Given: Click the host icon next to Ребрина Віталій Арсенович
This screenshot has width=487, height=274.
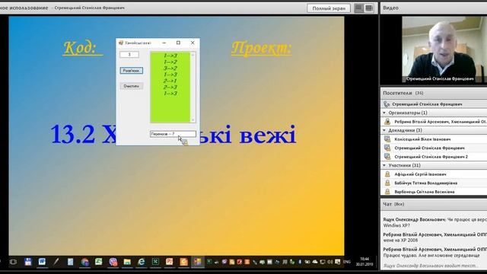Looking at the screenshot, I should (x=387, y=122).
